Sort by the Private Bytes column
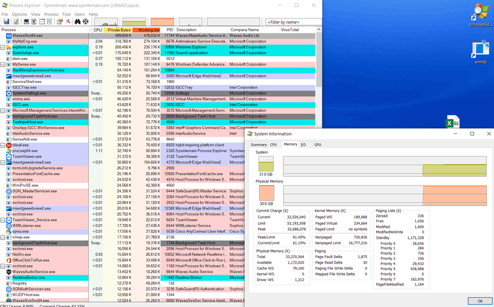 pos(117,30)
